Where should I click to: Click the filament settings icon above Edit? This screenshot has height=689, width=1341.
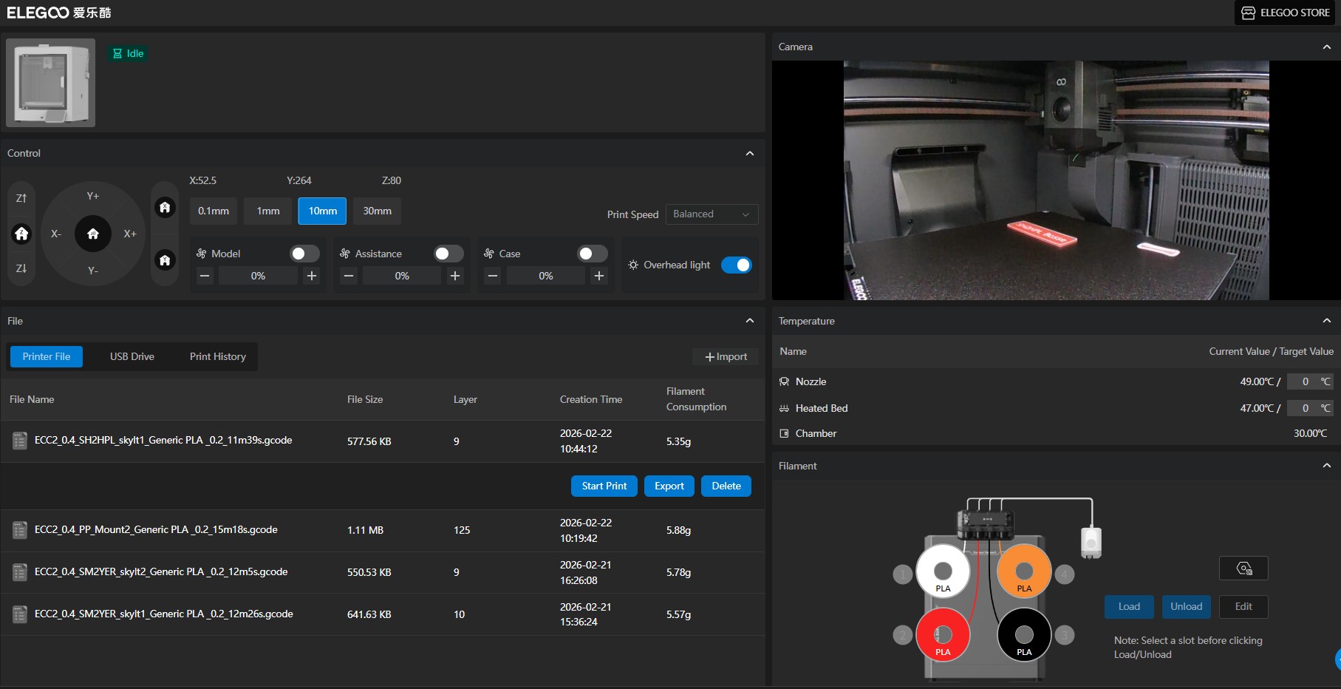point(1243,568)
